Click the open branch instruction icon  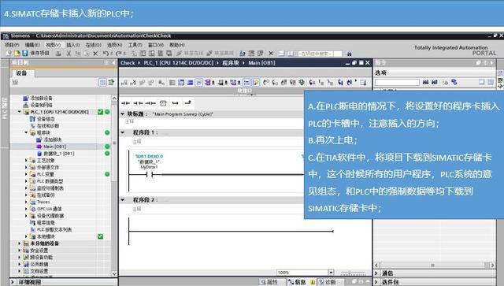click(176, 103)
